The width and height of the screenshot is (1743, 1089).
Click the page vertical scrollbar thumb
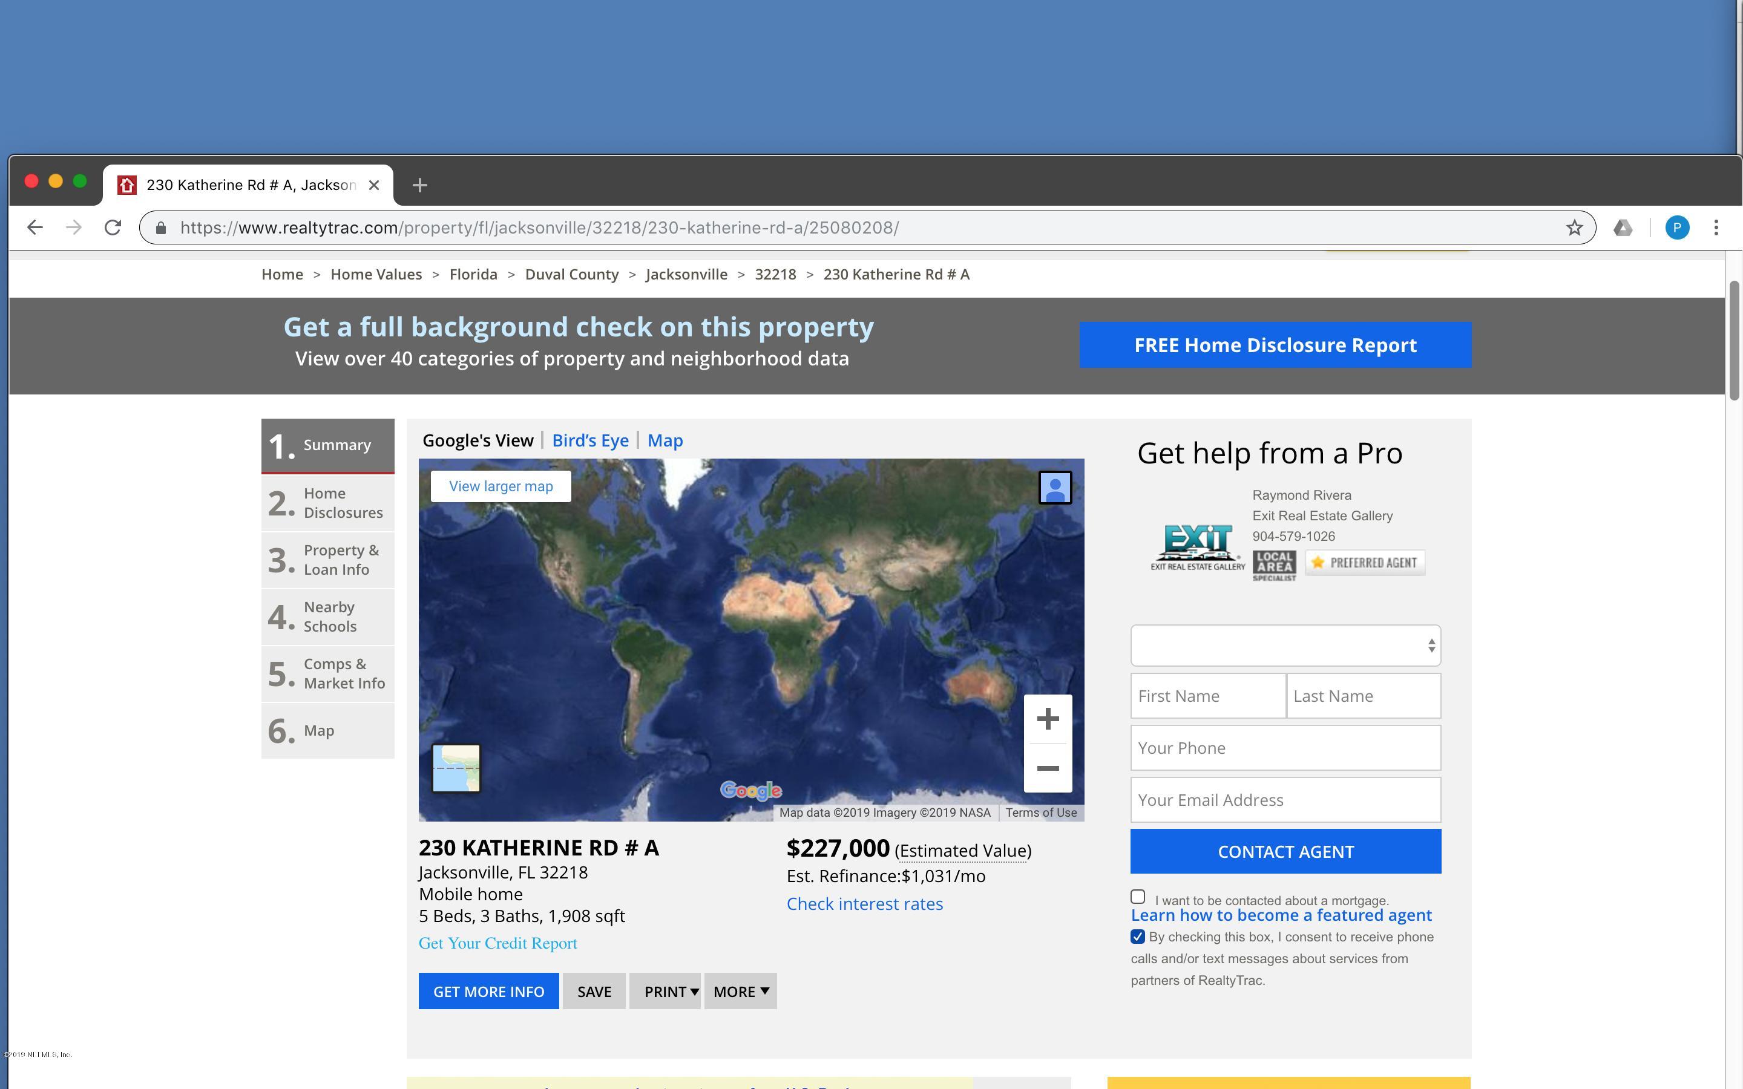[1735, 340]
